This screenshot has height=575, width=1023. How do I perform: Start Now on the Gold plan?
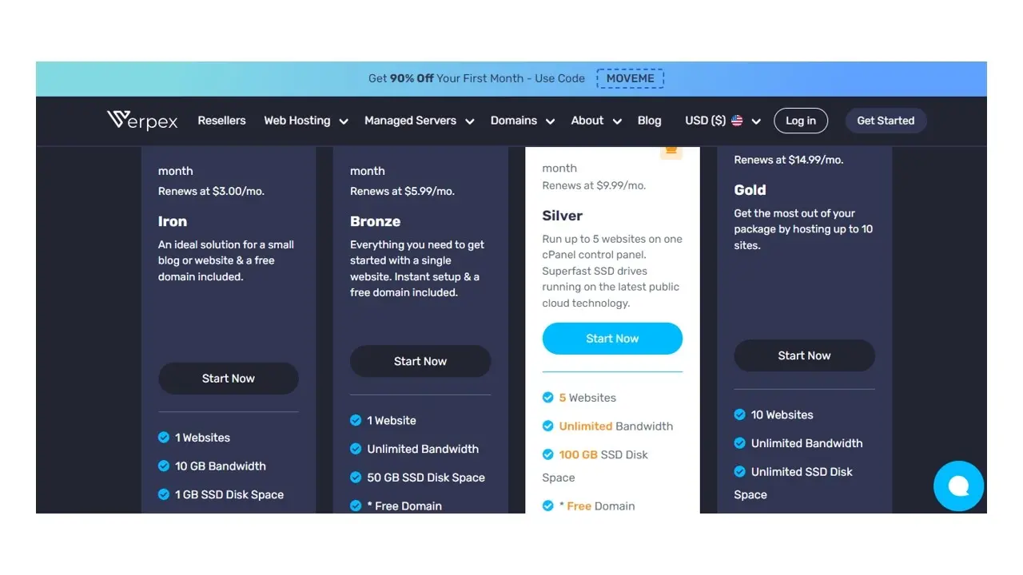(804, 355)
